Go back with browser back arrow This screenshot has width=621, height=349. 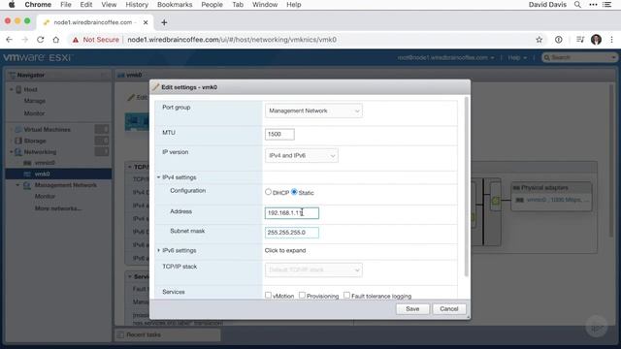tap(9, 40)
